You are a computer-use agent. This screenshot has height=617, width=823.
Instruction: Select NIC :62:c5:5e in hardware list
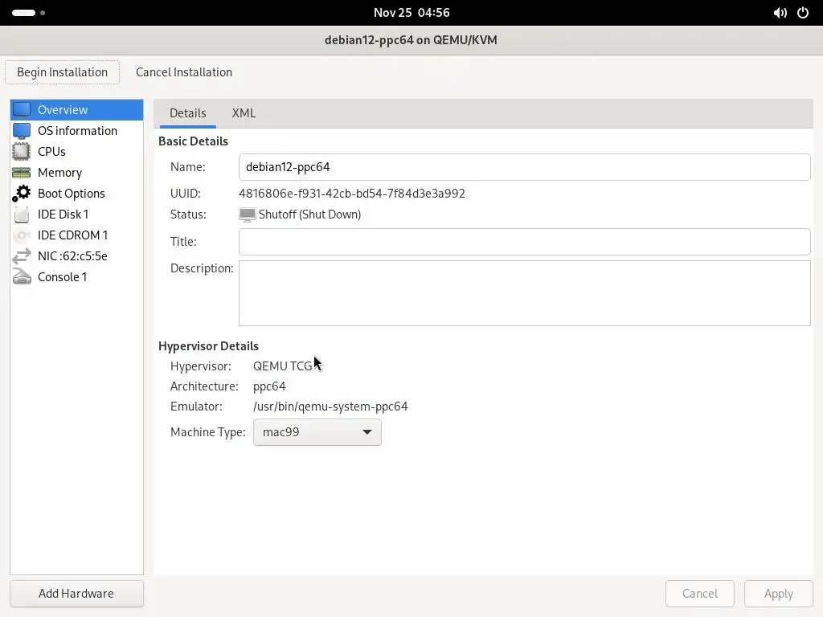pos(76,256)
